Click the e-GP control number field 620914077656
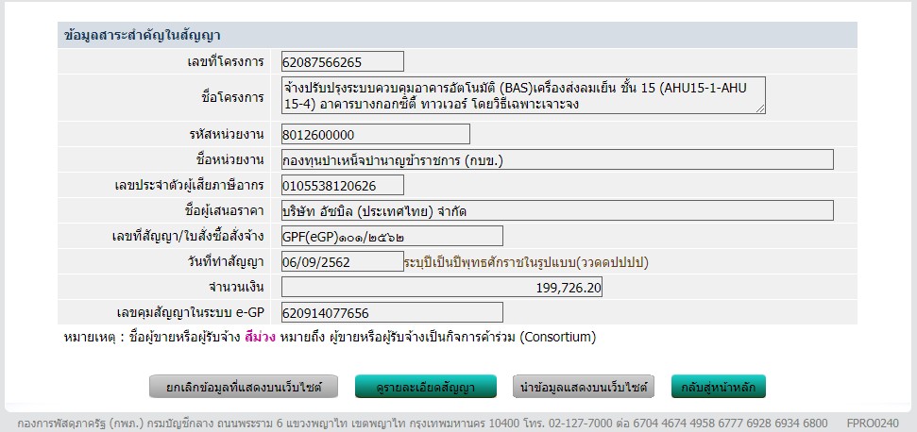This screenshot has width=917, height=432. click(x=391, y=312)
